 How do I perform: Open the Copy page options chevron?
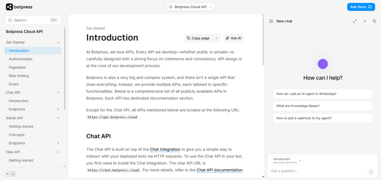point(217,38)
